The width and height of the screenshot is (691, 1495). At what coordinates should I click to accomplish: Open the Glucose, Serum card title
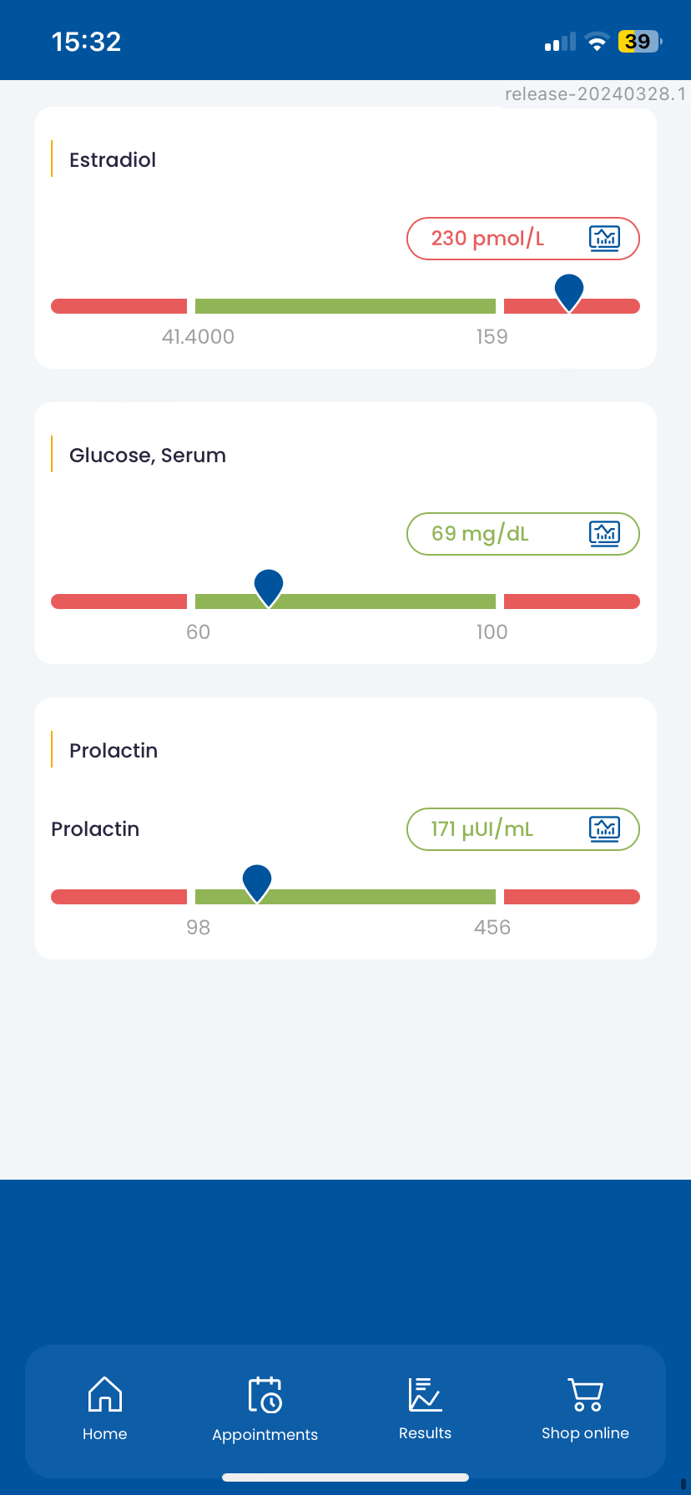tap(148, 456)
